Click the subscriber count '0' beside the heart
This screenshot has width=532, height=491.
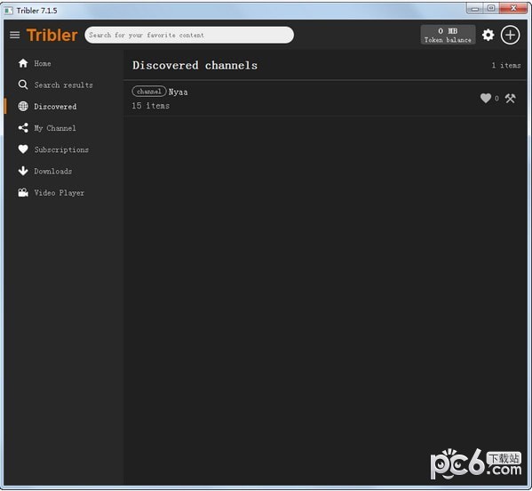[x=496, y=99]
